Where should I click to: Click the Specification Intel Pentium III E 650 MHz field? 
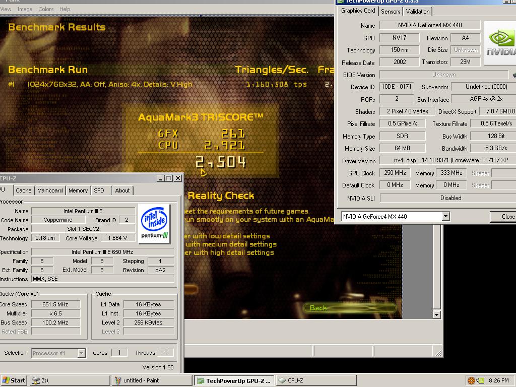pyautogui.click(x=102, y=252)
